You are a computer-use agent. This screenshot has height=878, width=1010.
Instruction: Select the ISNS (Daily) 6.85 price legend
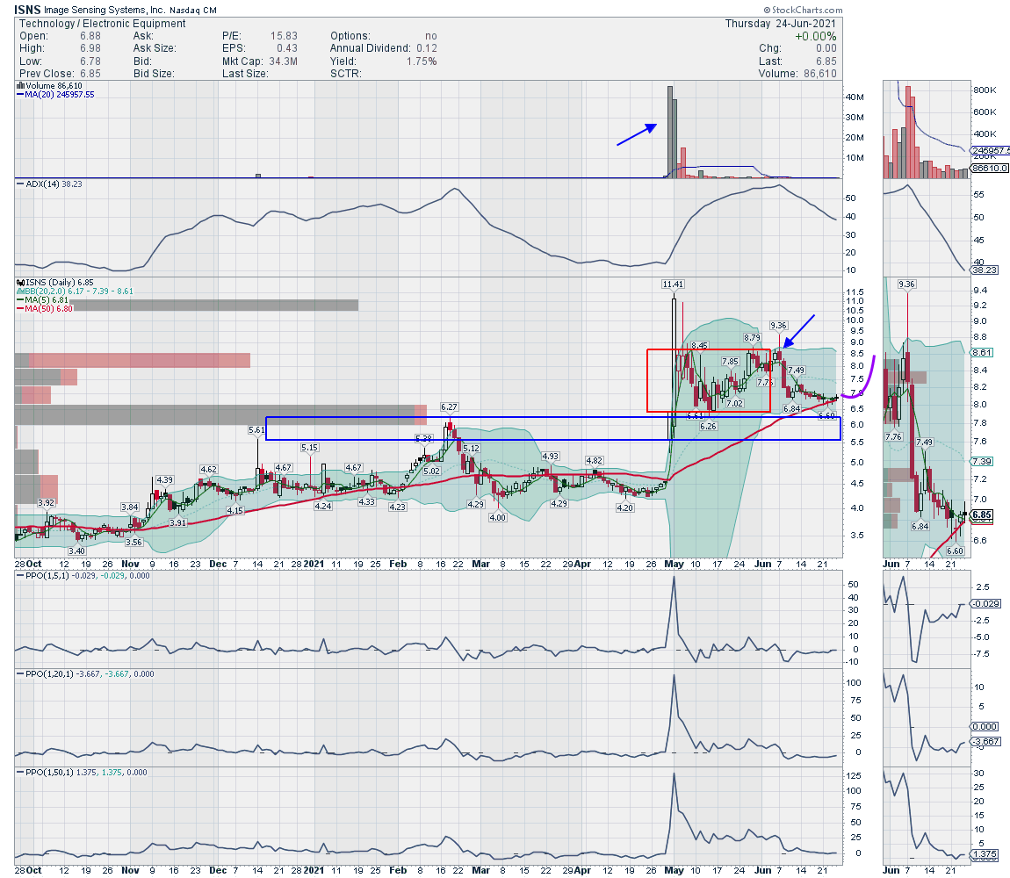coord(55,282)
